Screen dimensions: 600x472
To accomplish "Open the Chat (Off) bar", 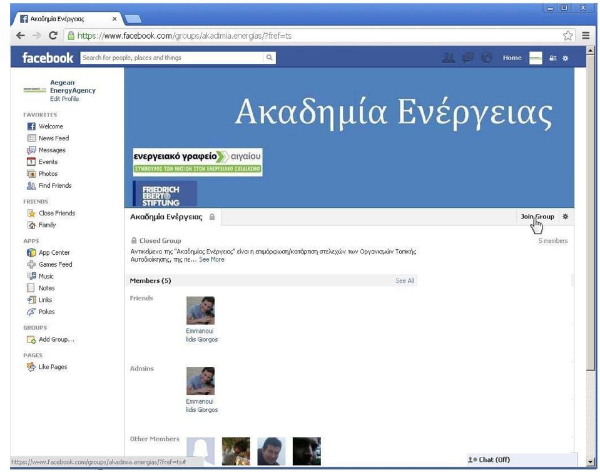I will [522, 459].
